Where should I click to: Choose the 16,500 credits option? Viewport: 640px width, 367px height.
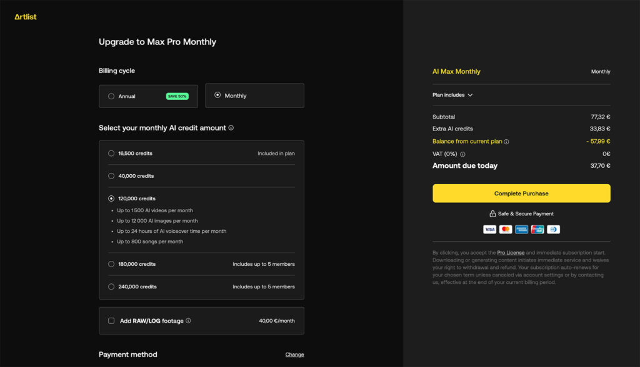111,154
